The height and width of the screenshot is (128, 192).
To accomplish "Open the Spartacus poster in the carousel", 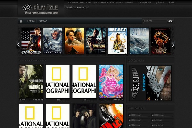I will pos(96,41).
